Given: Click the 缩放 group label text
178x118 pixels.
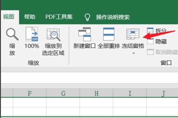Looking at the screenshot, I should click(34, 63).
